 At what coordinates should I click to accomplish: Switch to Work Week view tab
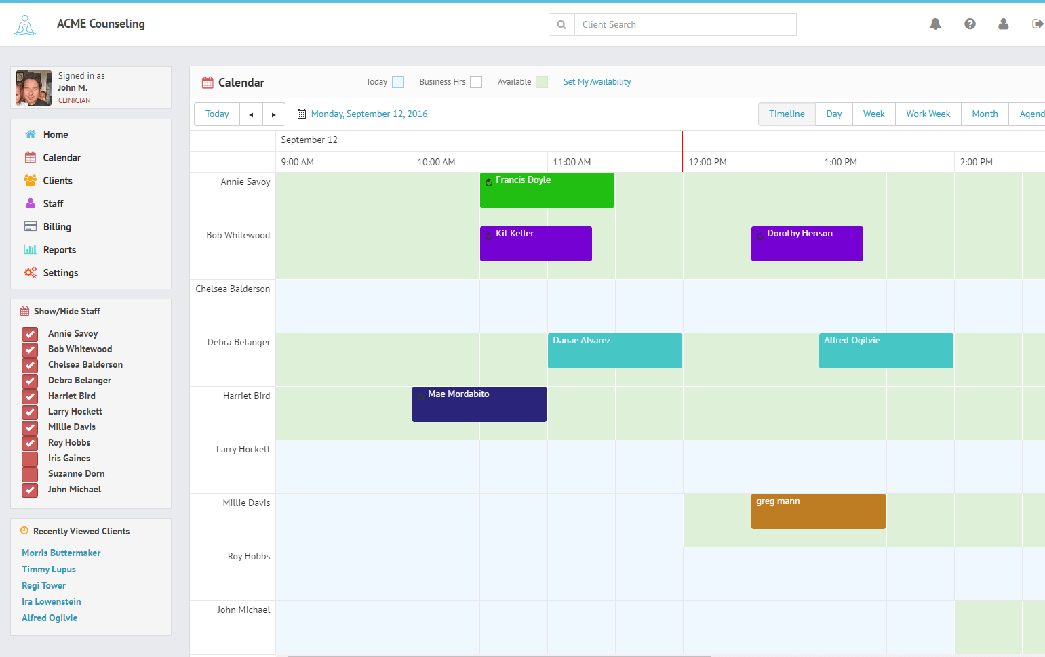[928, 114]
